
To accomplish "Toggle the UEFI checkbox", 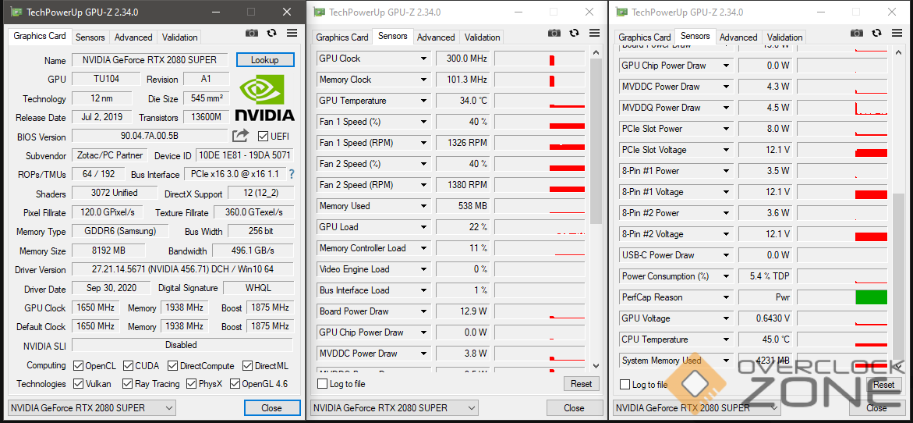I will [264, 137].
